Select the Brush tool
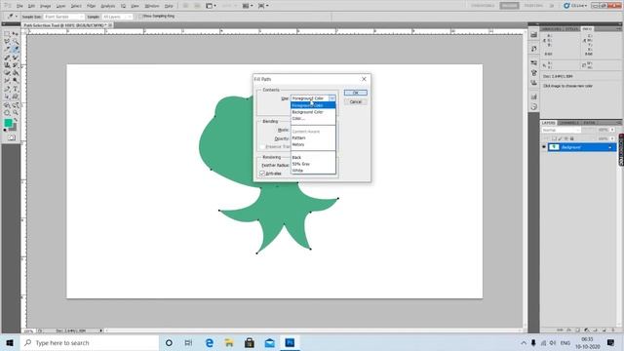 [16, 58]
